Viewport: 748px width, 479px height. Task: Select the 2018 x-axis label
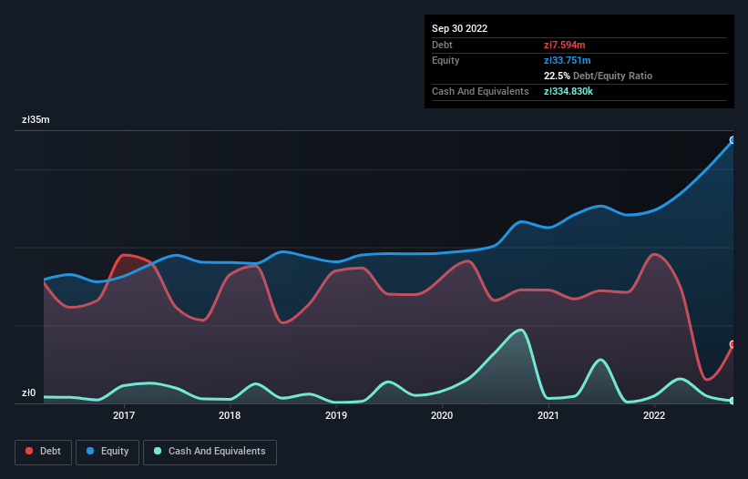(x=230, y=415)
